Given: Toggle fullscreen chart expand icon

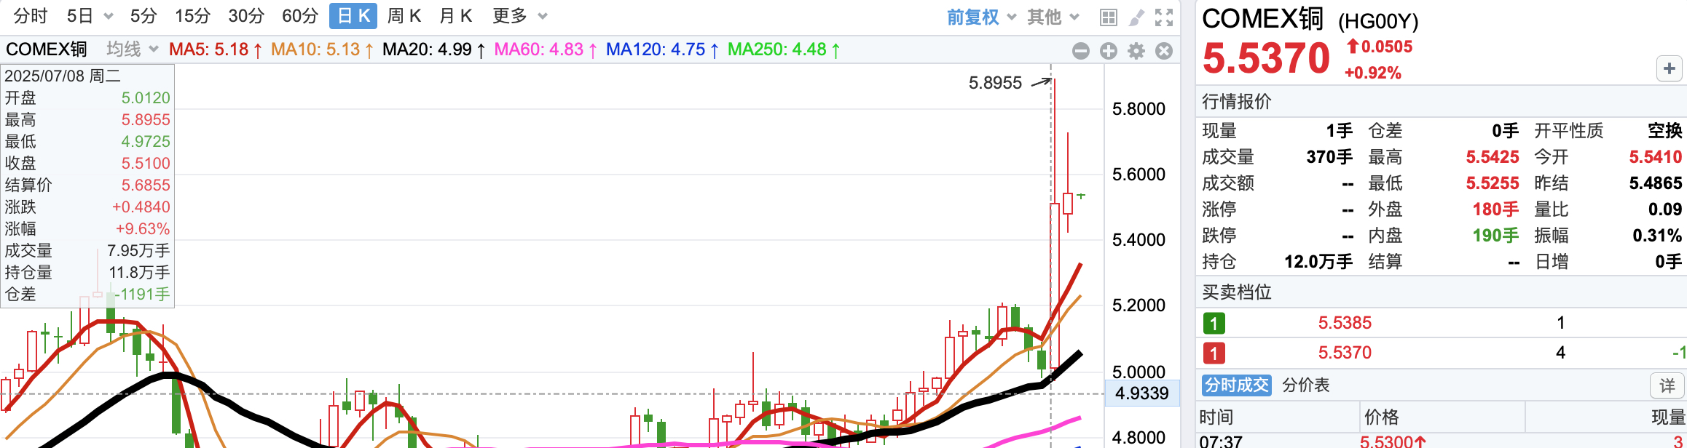Looking at the screenshot, I should [1164, 17].
